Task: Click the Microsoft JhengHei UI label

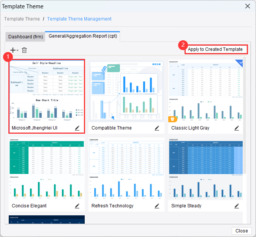Action: [x=35, y=128]
